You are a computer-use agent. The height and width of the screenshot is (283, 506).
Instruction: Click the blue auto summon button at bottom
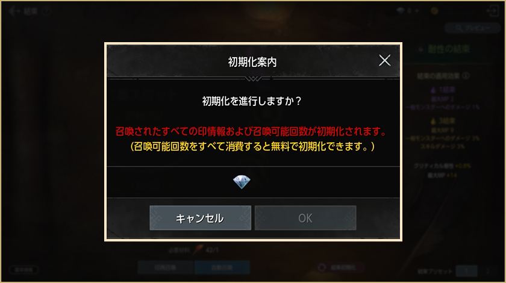(x=222, y=267)
